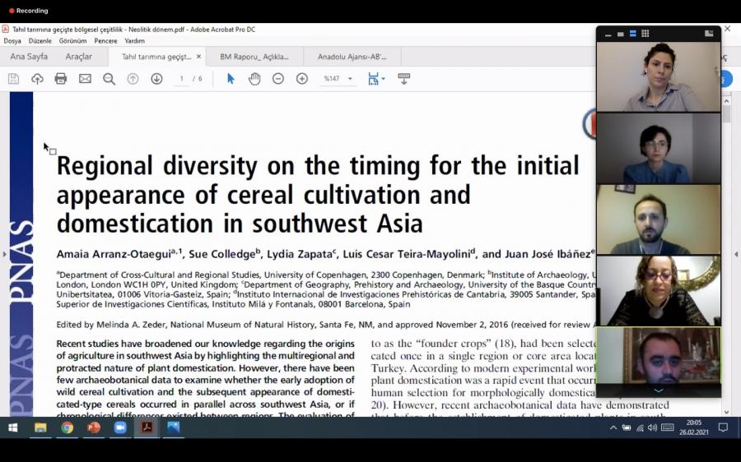Switch to the BM Raporu tab

254,57
